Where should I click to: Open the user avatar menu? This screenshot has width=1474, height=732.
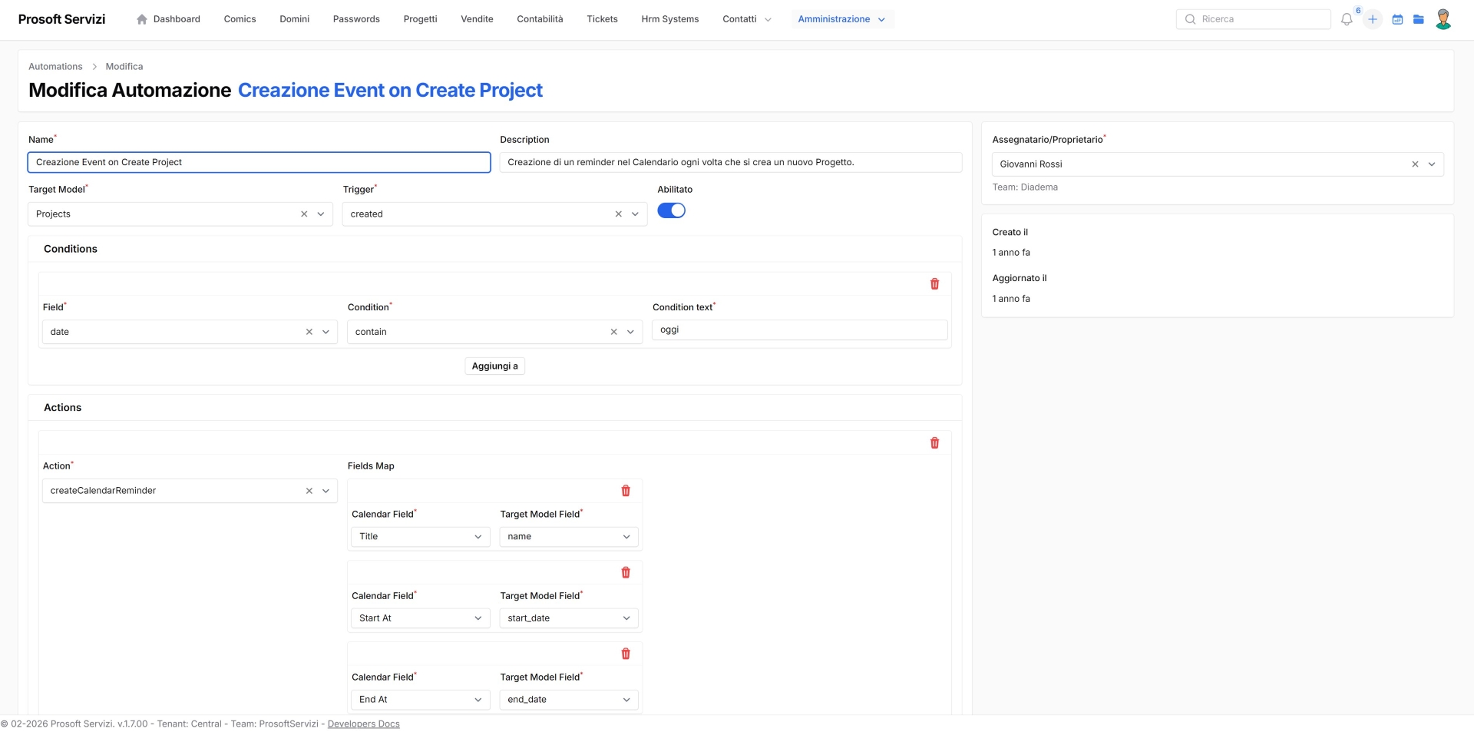click(x=1443, y=19)
